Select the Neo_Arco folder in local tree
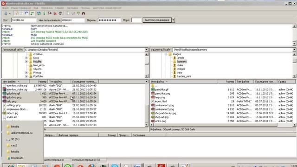The width and height of the screenshot is (297, 167). tap(39, 65)
